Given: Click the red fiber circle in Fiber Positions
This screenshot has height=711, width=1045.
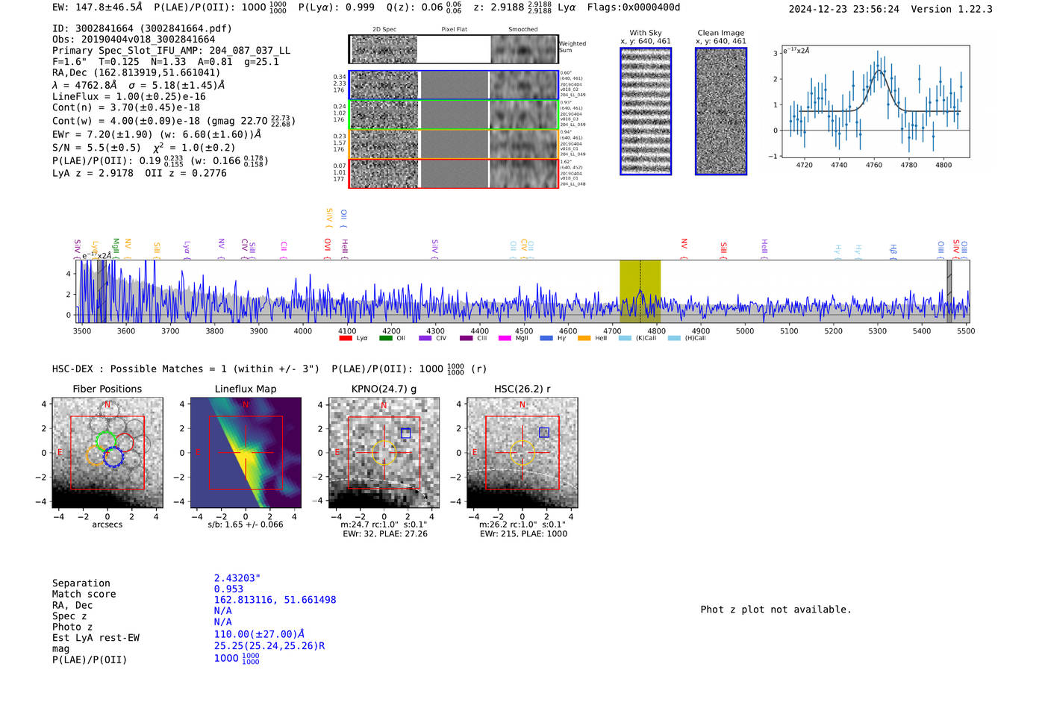Looking at the screenshot, I should click(x=124, y=442).
